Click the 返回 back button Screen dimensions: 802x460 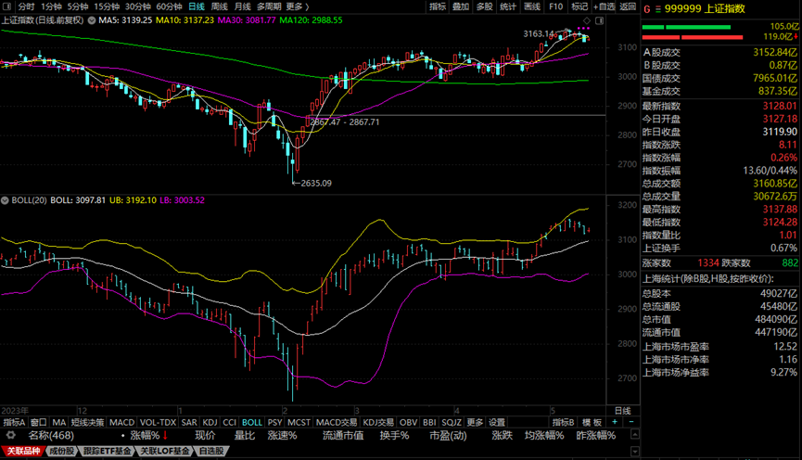[628, 6]
